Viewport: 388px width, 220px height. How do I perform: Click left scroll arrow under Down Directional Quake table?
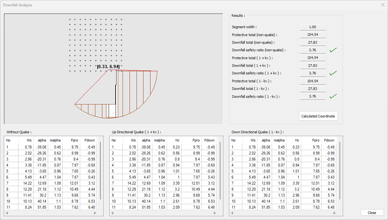pos(232,213)
